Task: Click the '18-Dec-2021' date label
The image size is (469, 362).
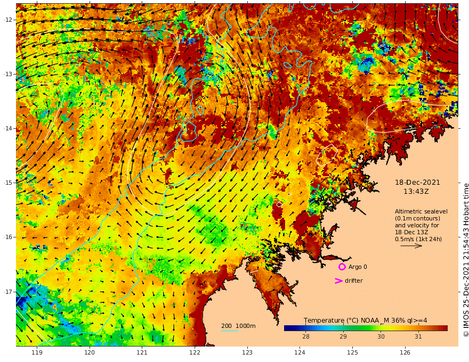Action: [x=417, y=182]
